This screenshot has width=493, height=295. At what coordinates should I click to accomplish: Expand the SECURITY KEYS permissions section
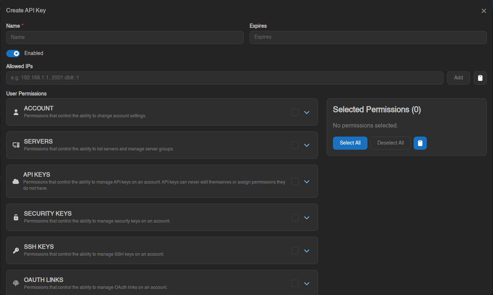click(307, 218)
